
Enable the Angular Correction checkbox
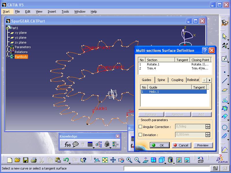click(141, 127)
